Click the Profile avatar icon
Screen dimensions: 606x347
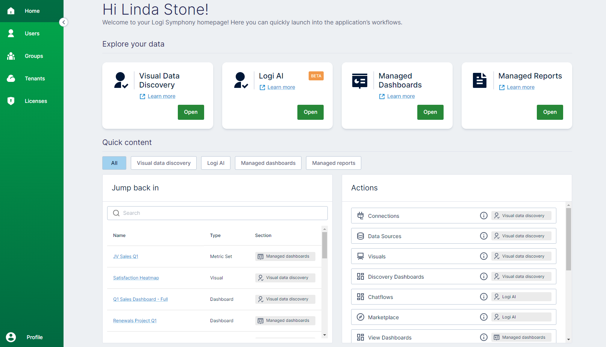tap(11, 337)
